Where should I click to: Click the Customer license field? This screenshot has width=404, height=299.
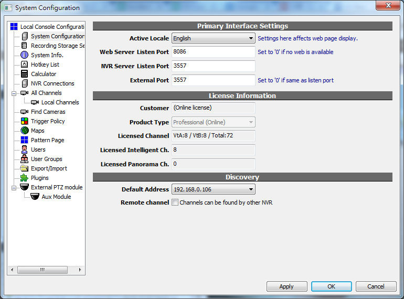point(214,108)
